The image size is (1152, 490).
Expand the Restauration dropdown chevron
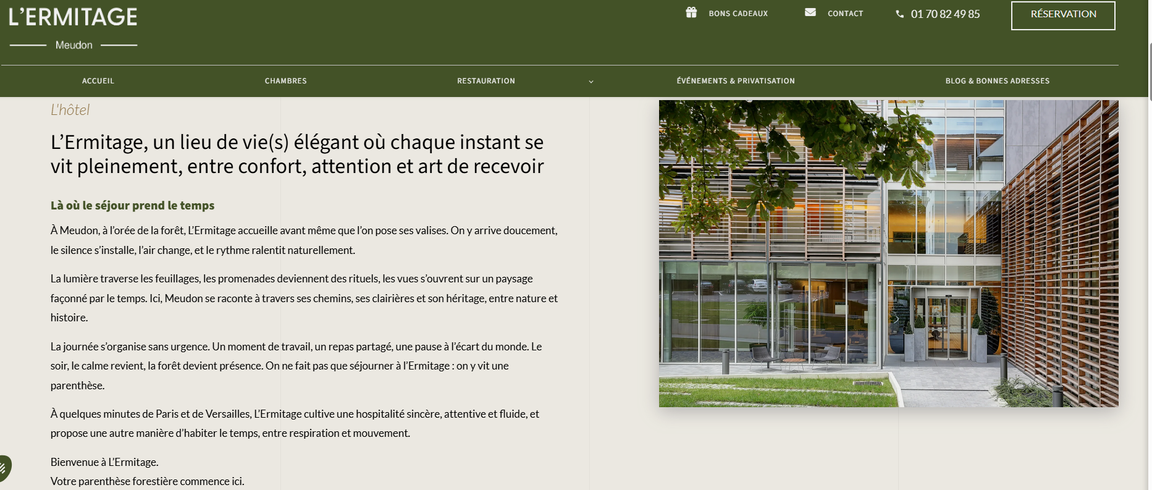(591, 82)
